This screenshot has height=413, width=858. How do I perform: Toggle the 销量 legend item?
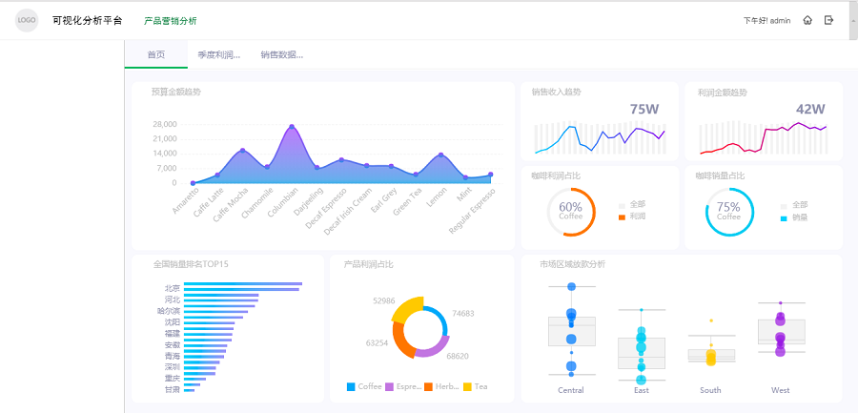pyautogui.click(x=794, y=217)
